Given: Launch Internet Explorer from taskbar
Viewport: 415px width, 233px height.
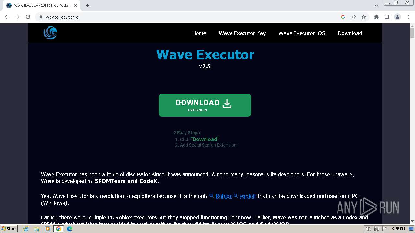Looking at the screenshot, I should click(26, 229).
